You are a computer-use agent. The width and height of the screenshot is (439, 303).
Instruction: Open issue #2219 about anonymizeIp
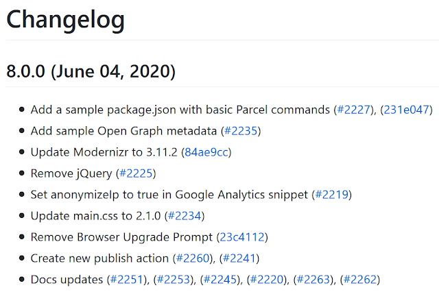point(332,195)
